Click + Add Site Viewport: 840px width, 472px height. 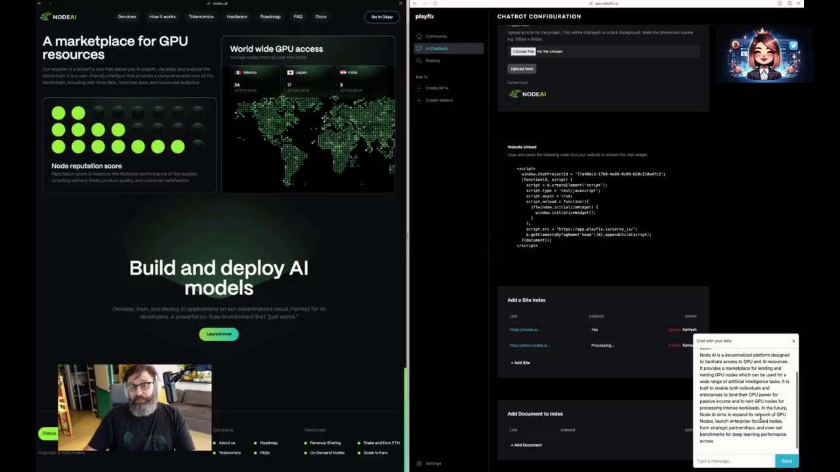(520, 363)
